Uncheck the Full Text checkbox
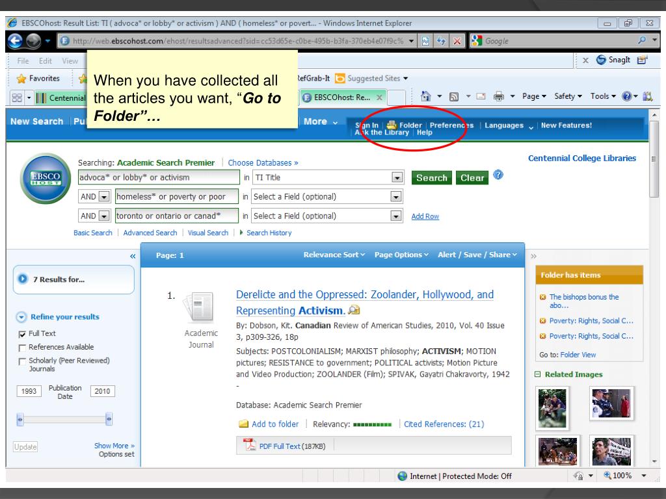Viewport: 666px width, 499px height. [23, 335]
